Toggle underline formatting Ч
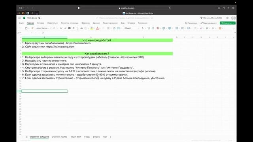 (x=77, y=28)
